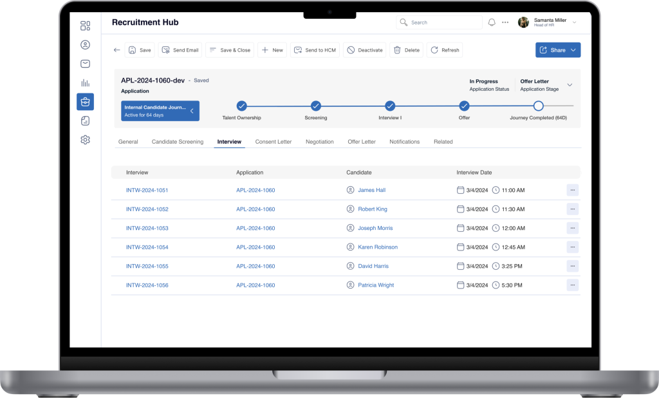This screenshot has height=398, width=659.
Task: Expand the Share button dropdown
Action: (x=573, y=50)
